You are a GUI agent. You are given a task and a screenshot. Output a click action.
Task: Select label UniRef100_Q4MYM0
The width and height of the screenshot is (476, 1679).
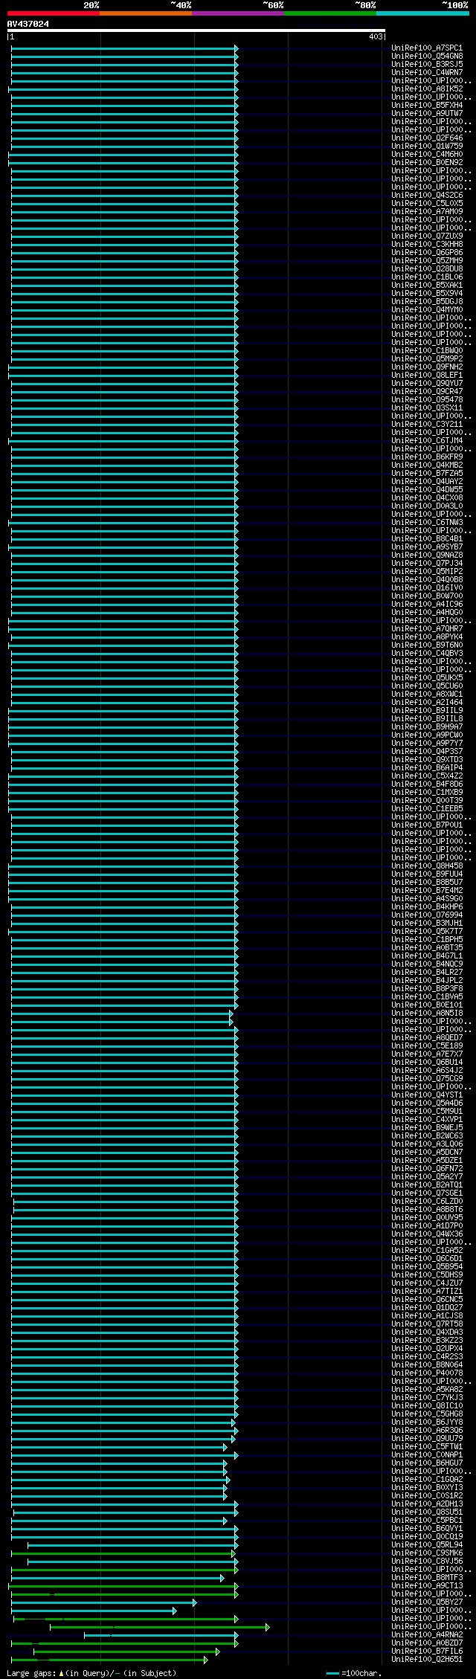(427, 309)
